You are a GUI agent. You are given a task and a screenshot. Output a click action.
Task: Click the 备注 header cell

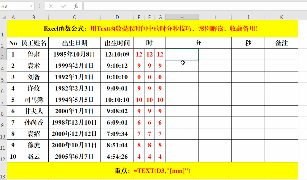click(281, 43)
